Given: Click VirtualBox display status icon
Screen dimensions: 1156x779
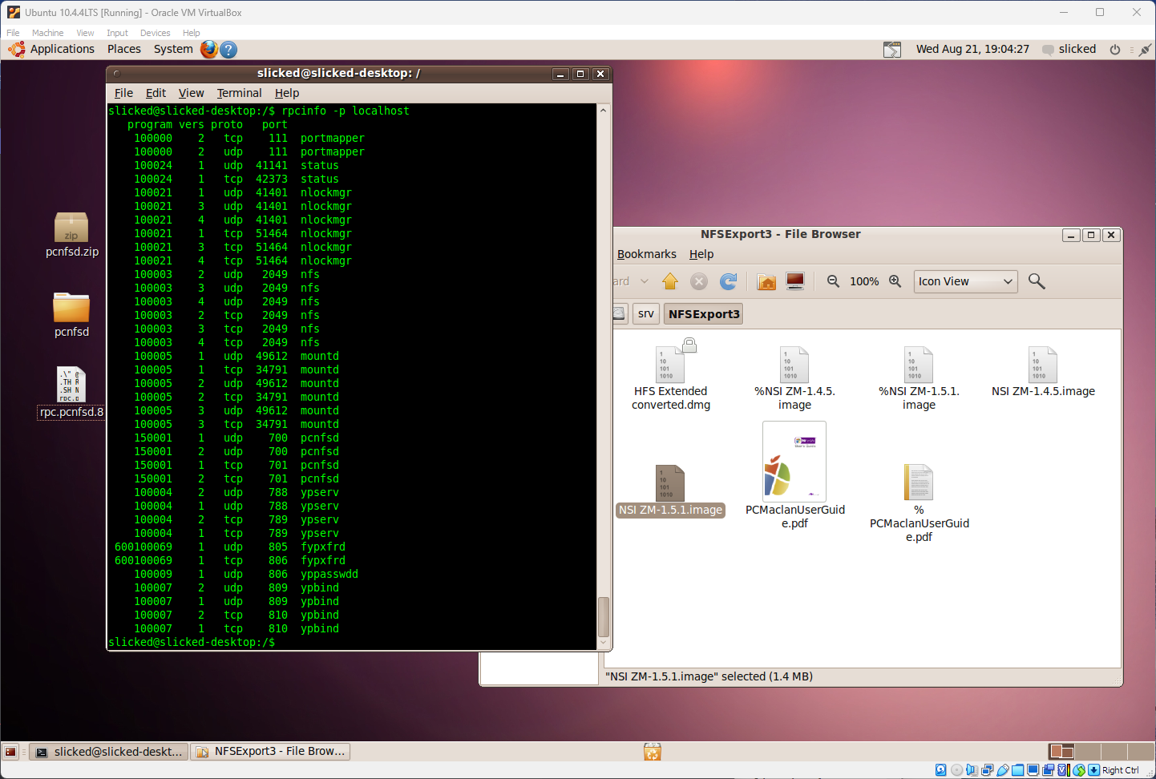Looking at the screenshot, I should (x=1033, y=770).
